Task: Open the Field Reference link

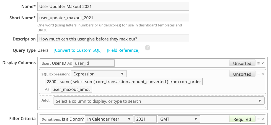Action: click(x=123, y=50)
